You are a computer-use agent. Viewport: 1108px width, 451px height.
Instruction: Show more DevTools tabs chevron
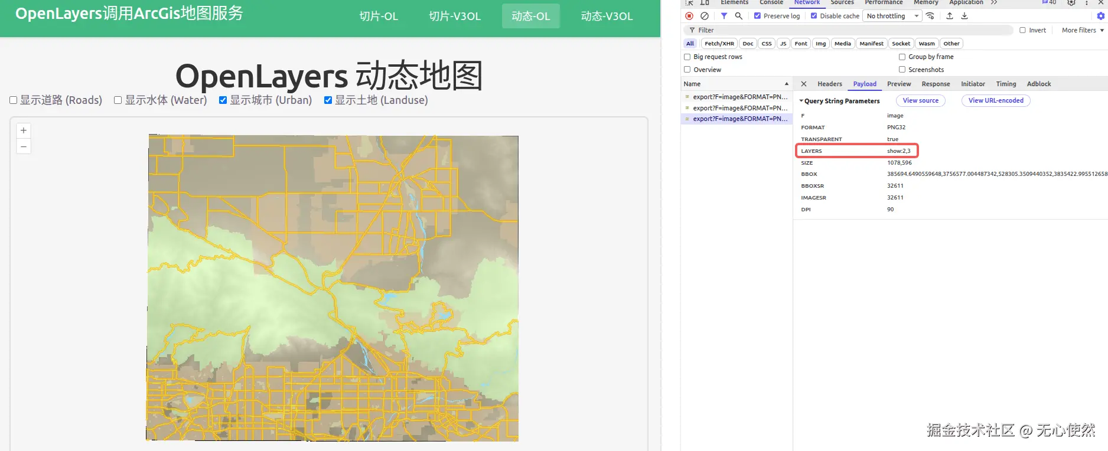pos(994,2)
